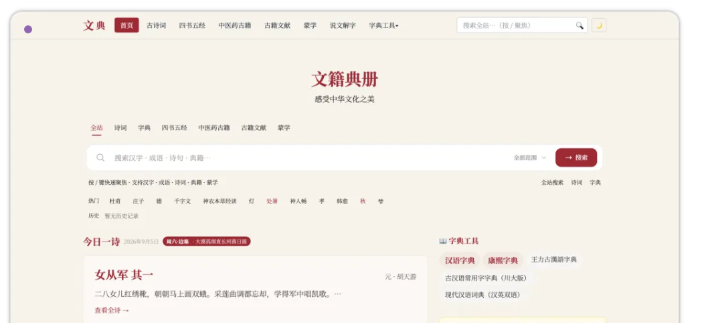Viewport: 702px width, 323px height.
Task: Open the 查看全诗 link
Action: tap(112, 310)
